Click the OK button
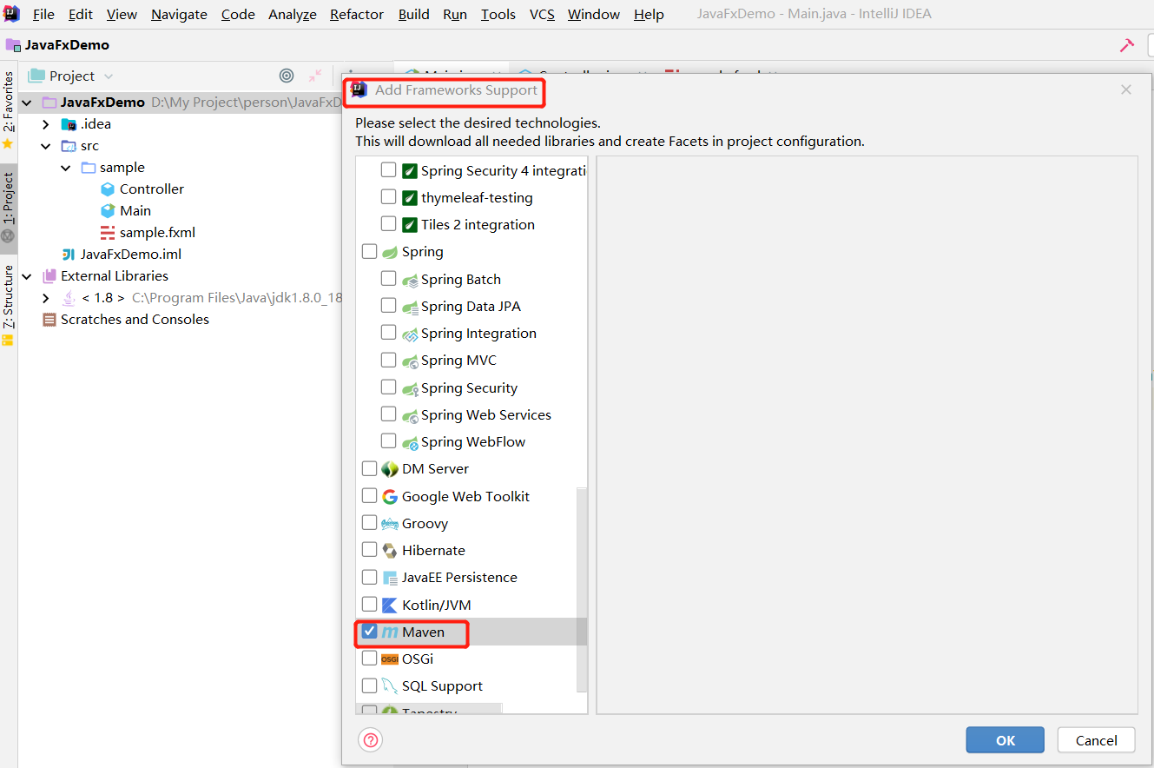The height and width of the screenshot is (768, 1154). point(1006,740)
